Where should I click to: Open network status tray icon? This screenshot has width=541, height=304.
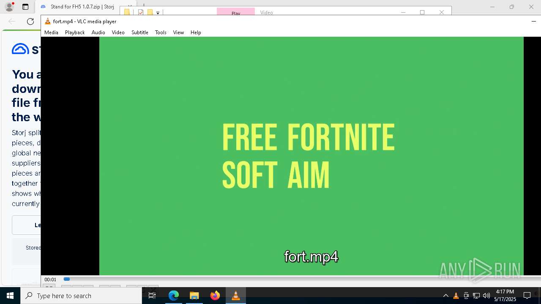point(476,296)
